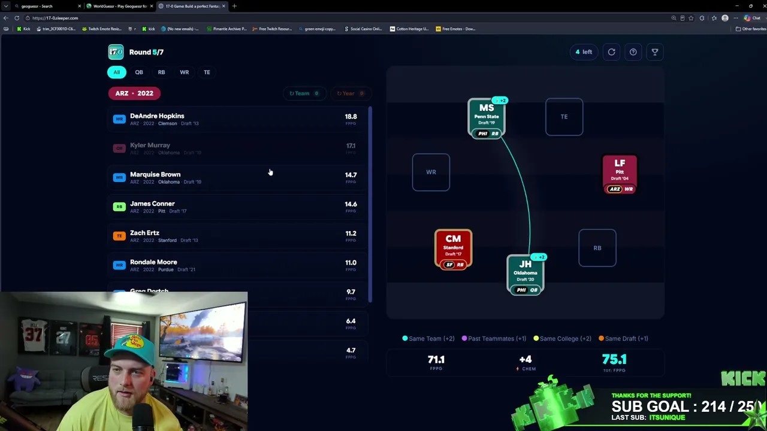Reroll the Team button
Screen dimensions: 767x431
(304, 93)
